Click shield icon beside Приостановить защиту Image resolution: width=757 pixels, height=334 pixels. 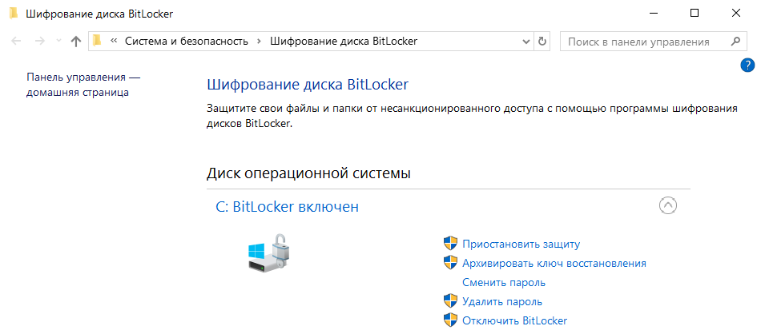click(x=450, y=244)
